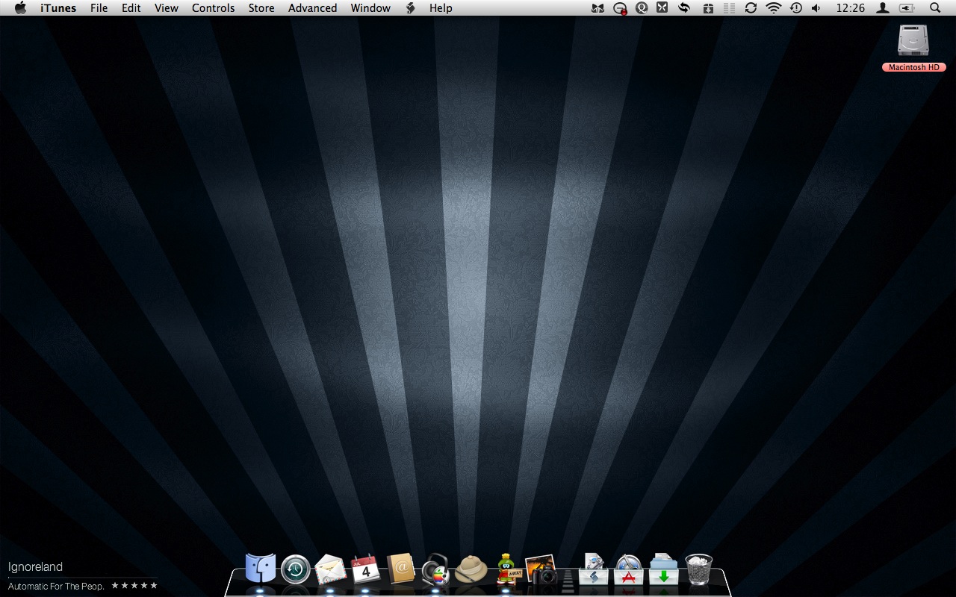Click the user account silhouette icon
Image resolution: width=956 pixels, height=597 pixels.
point(883,8)
